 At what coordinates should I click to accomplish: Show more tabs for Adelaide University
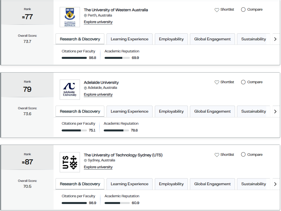click(275, 112)
